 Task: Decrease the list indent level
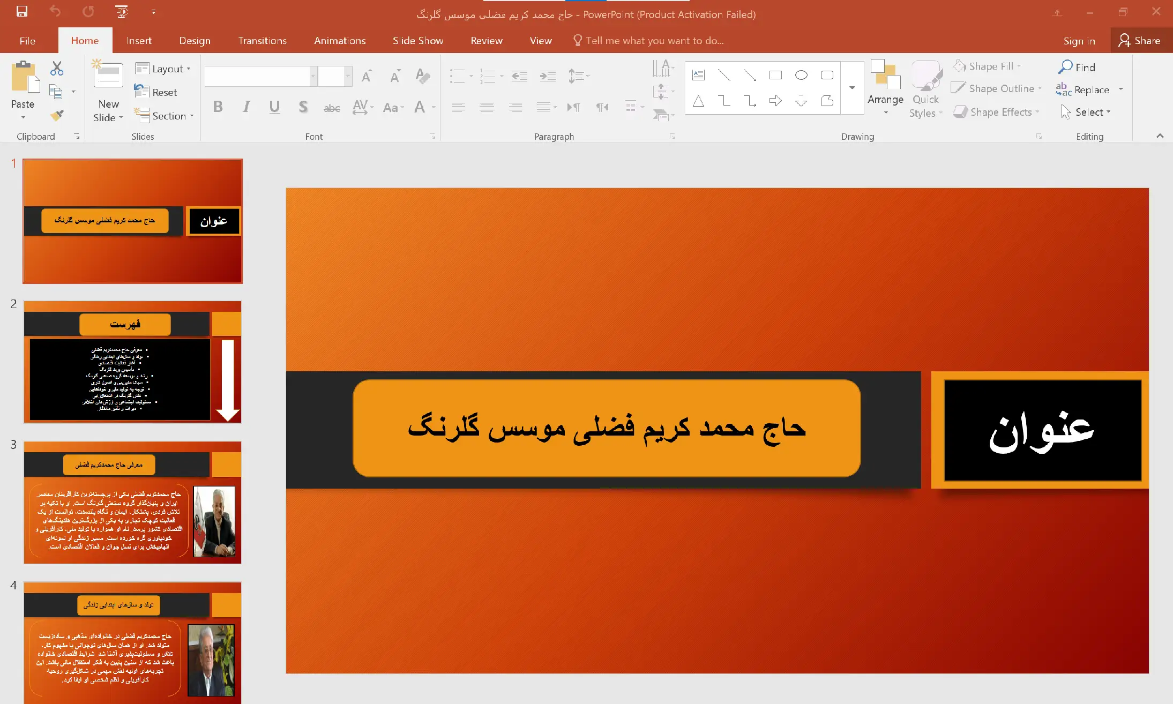(x=519, y=76)
